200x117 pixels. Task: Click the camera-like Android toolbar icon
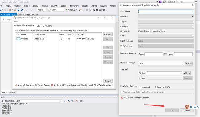point(94,10)
